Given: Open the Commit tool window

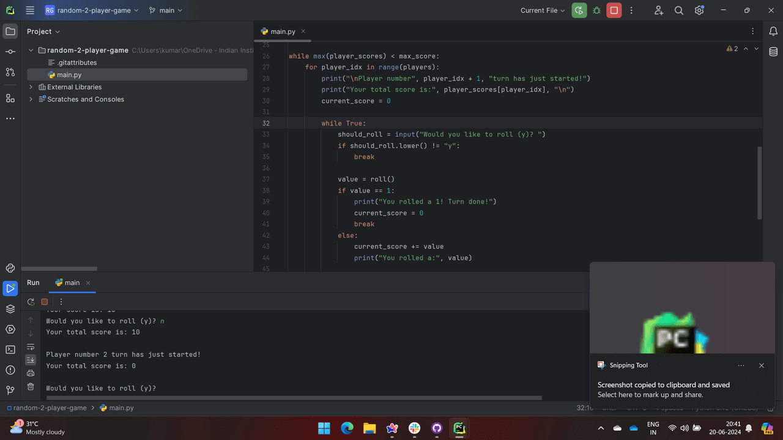Looking at the screenshot, I should (x=10, y=52).
